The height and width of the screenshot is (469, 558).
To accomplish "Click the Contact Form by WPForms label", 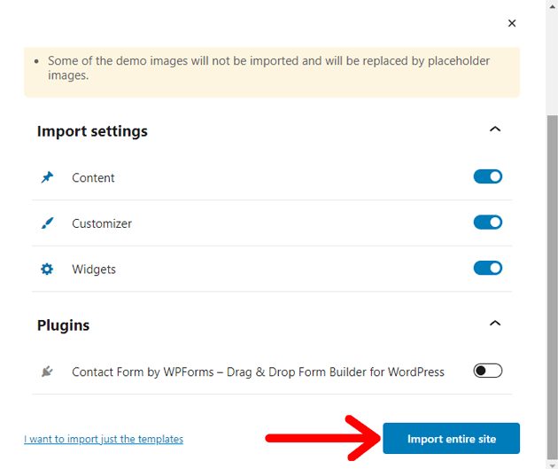I will pyautogui.click(x=258, y=372).
